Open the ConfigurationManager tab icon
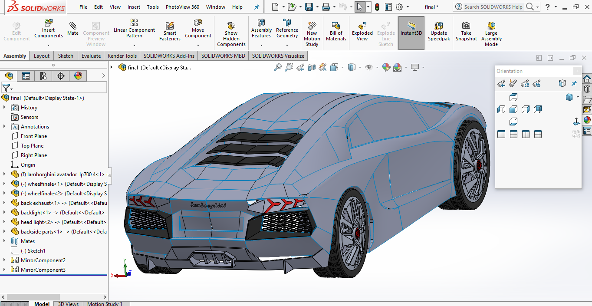This screenshot has height=306, width=592. click(x=43, y=76)
